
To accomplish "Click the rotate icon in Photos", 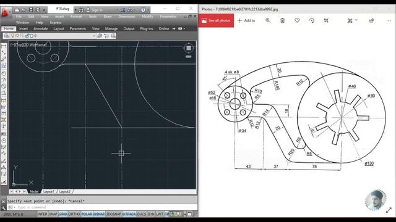I will [312, 20].
